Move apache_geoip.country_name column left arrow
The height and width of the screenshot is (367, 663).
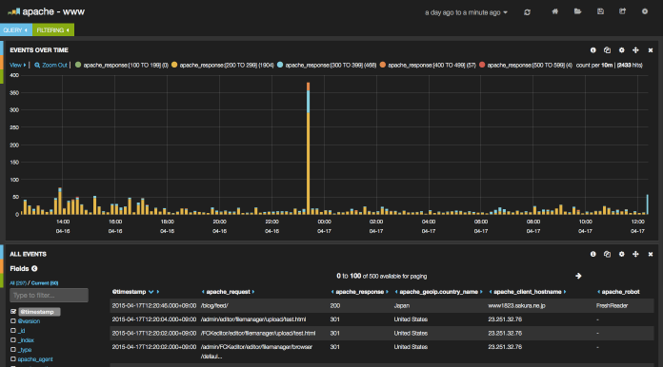click(x=396, y=292)
